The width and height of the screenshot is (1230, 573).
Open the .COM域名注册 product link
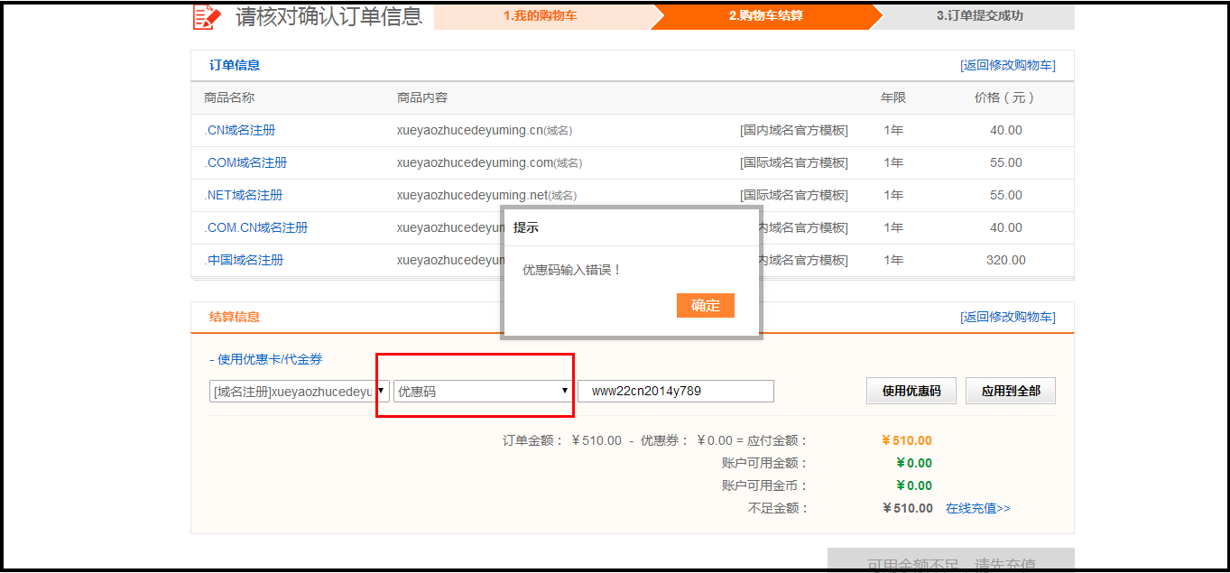[x=245, y=162]
